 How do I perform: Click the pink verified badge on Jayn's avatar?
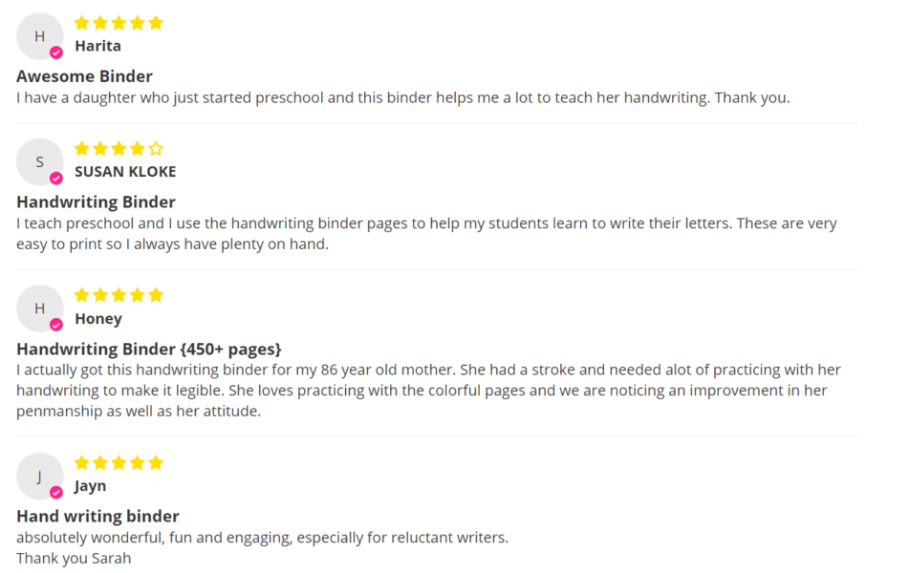pyautogui.click(x=56, y=493)
